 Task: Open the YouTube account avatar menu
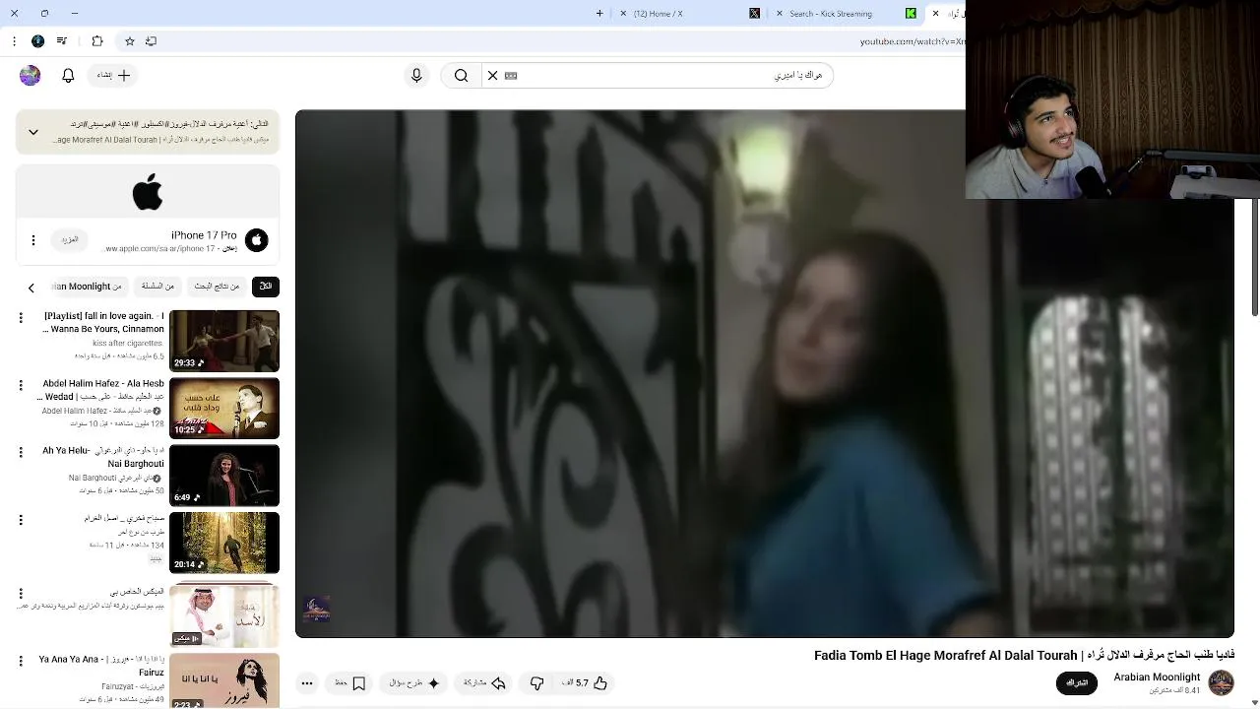coord(31,76)
